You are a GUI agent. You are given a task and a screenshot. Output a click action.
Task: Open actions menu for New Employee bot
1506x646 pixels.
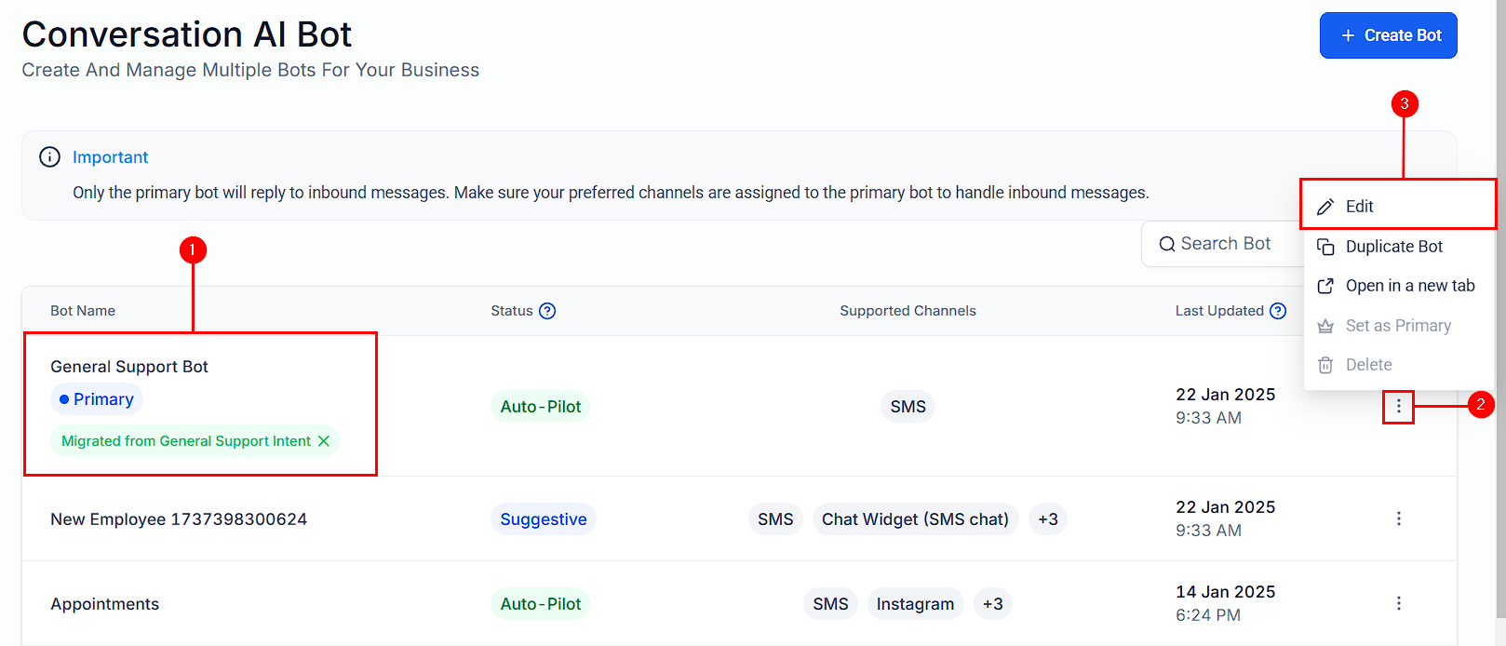(x=1398, y=518)
